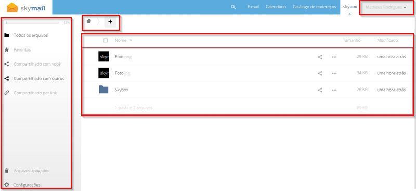Screen dimensions: 416x191
Task: Click the plus button to add new file
Action: tap(110, 22)
